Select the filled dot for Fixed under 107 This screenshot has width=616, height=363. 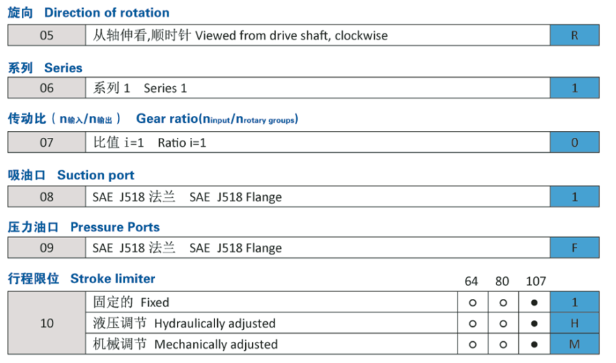click(535, 302)
